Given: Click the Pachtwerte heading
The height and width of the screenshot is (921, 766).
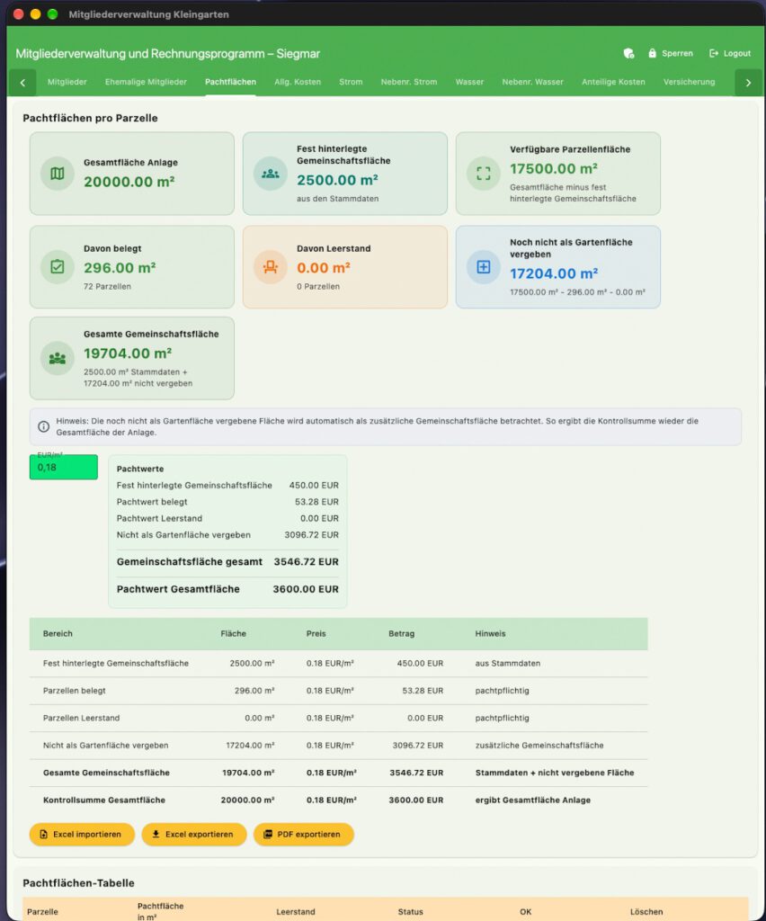Looking at the screenshot, I should (140, 469).
